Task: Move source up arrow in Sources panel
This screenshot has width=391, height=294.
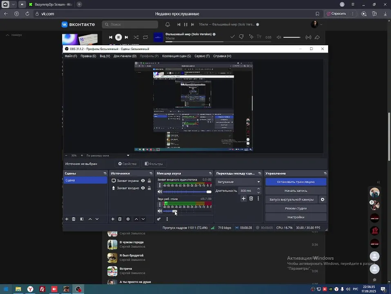Action: pyautogui.click(x=136, y=219)
